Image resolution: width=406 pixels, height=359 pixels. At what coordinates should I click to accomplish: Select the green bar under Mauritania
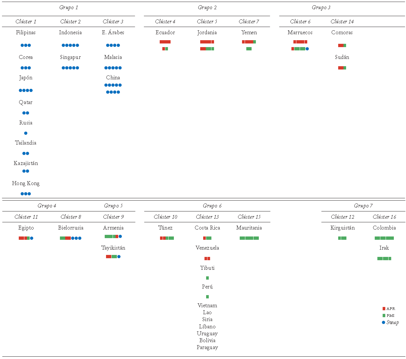[249, 238]
